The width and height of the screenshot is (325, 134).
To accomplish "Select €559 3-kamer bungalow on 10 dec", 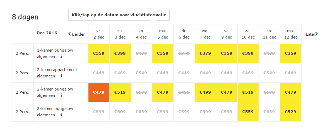I will coord(248,112).
